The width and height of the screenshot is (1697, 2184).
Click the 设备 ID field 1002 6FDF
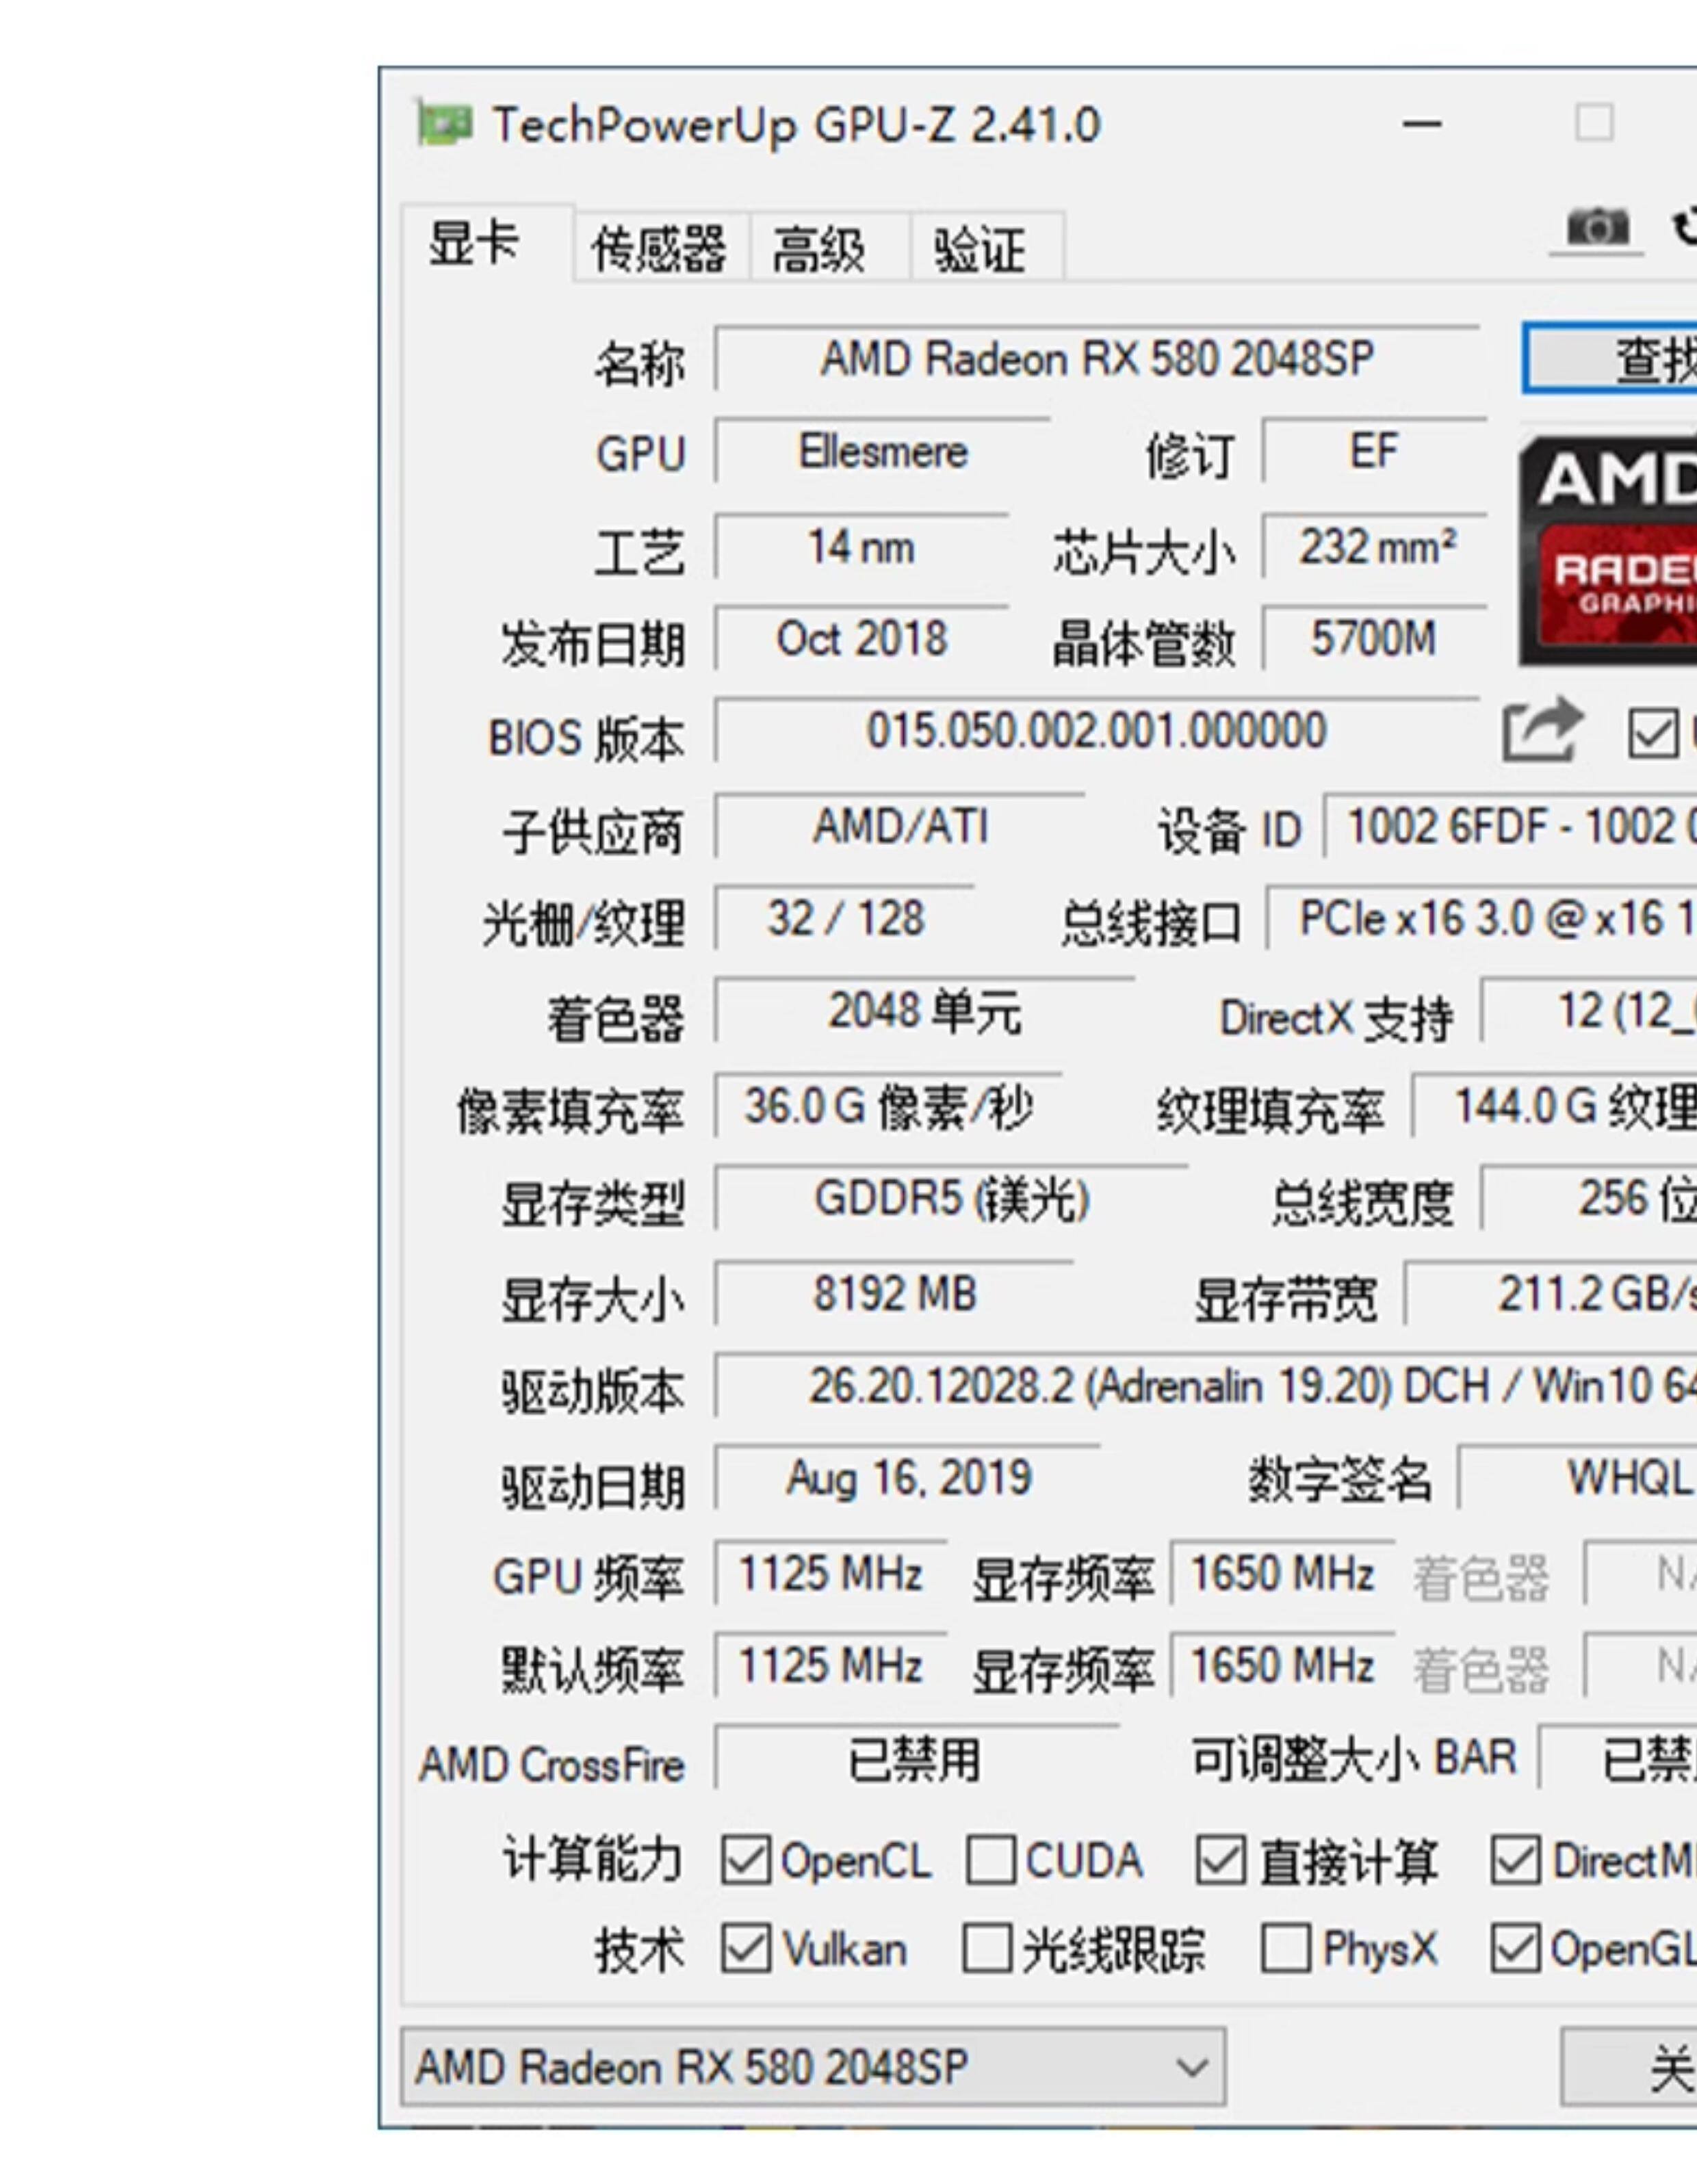[x=1511, y=826]
